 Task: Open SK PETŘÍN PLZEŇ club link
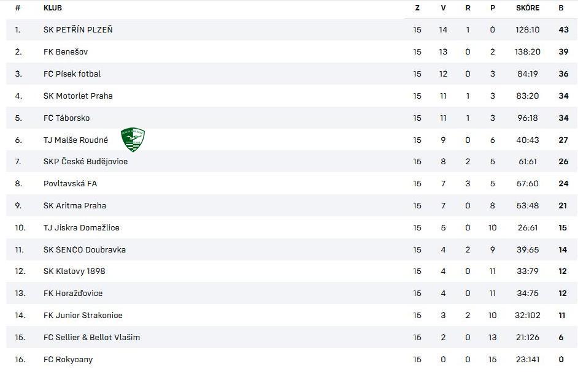coord(78,30)
